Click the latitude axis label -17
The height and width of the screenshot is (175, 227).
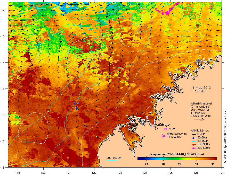tap(3, 141)
